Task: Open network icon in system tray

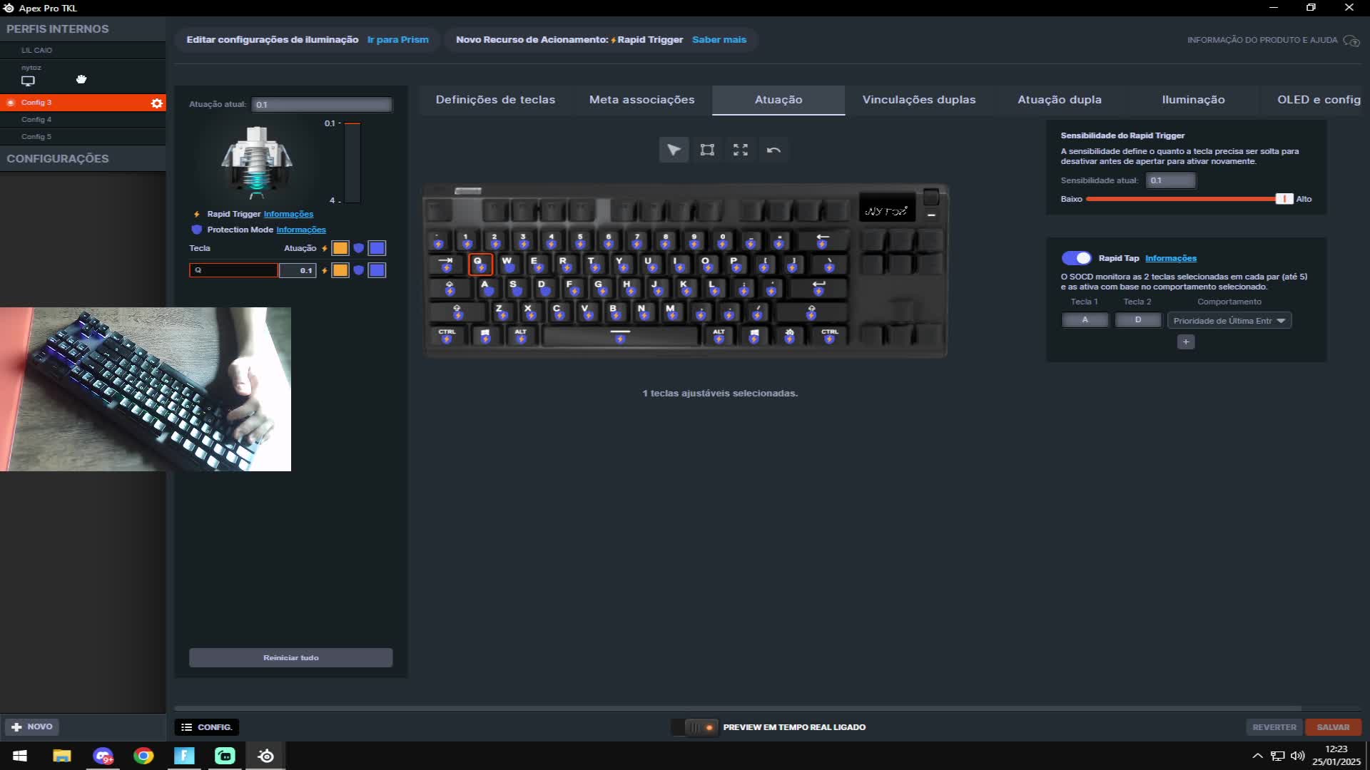Action: [x=1278, y=756]
